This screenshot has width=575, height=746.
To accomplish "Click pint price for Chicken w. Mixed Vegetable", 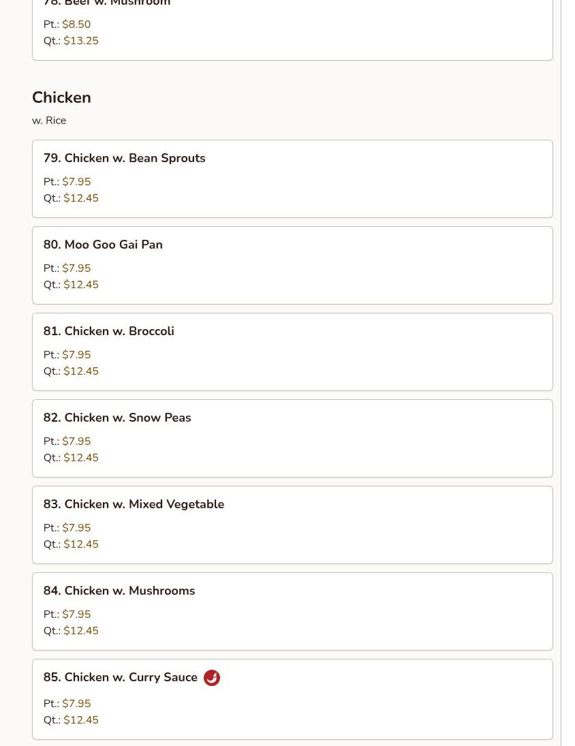I will point(76,528).
